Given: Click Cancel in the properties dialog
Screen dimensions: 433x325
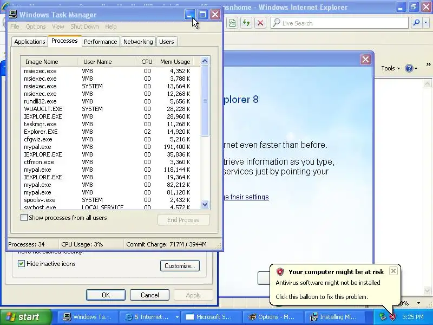Looking at the screenshot, I should pyautogui.click(x=150, y=295).
